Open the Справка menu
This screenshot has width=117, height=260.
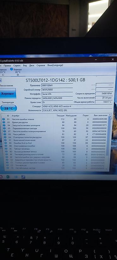coord(41,65)
